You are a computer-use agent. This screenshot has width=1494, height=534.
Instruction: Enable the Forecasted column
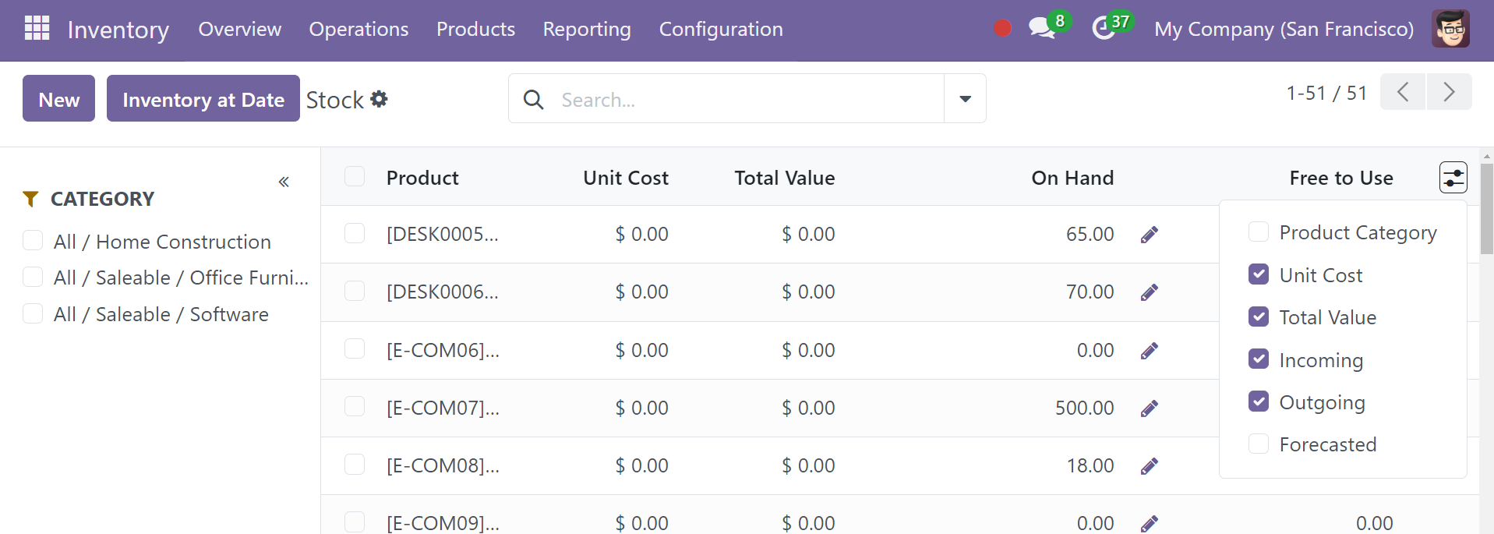click(1259, 444)
